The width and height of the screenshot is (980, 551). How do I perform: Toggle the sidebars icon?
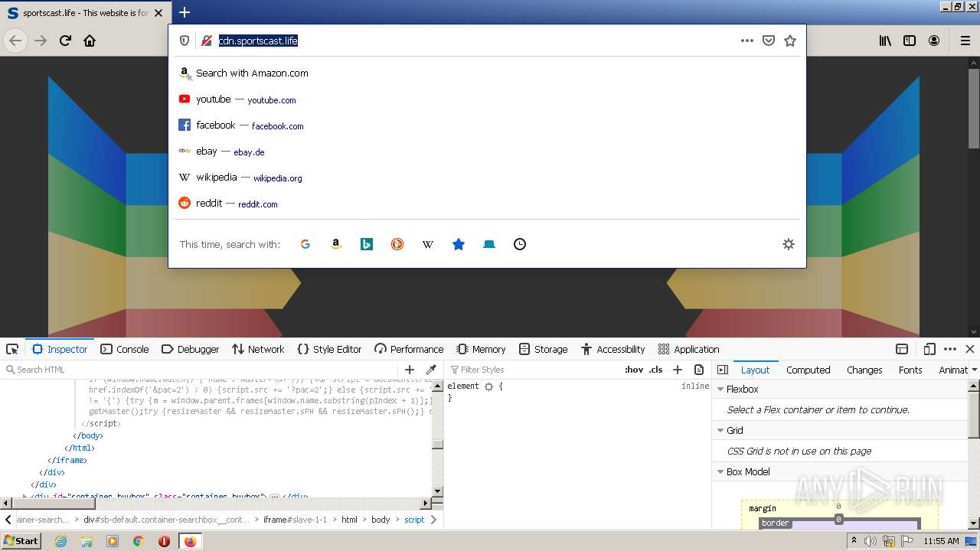910,41
